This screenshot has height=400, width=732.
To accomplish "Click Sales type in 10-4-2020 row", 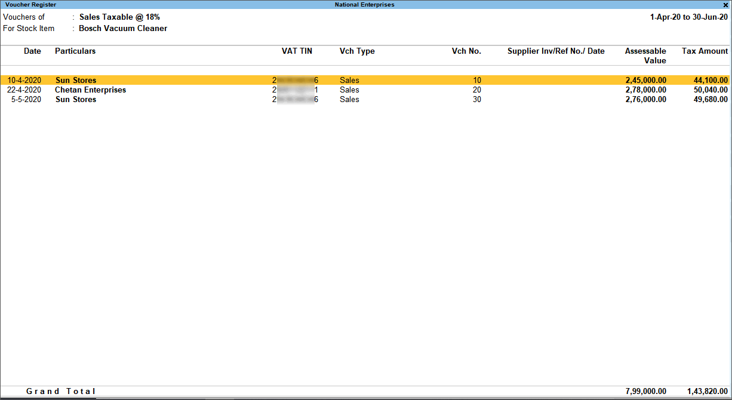I will (349, 81).
